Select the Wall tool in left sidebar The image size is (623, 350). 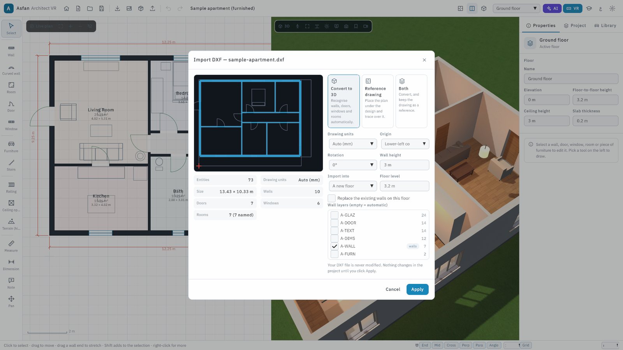coord(11,51)
